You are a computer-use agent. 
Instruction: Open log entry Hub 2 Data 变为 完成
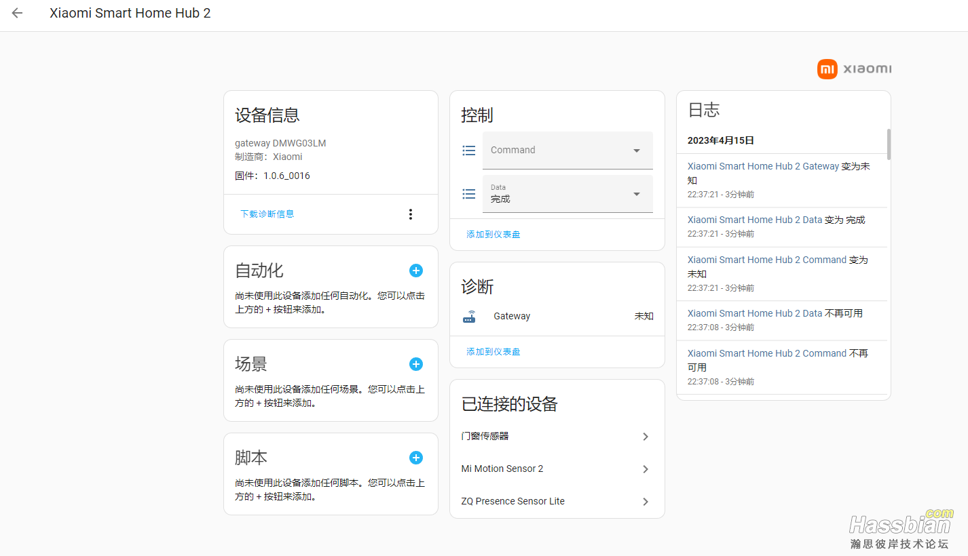tap(782, 226)
